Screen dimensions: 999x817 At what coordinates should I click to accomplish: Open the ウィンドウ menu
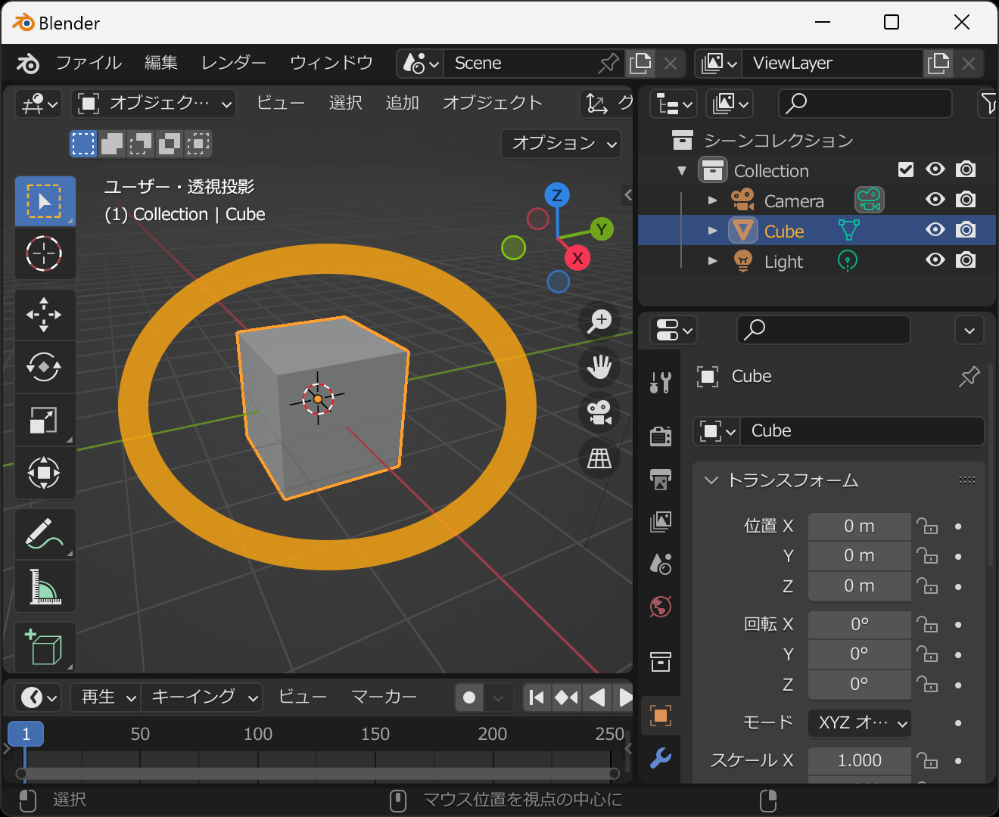pyautogui.click(x=331, y=63)
